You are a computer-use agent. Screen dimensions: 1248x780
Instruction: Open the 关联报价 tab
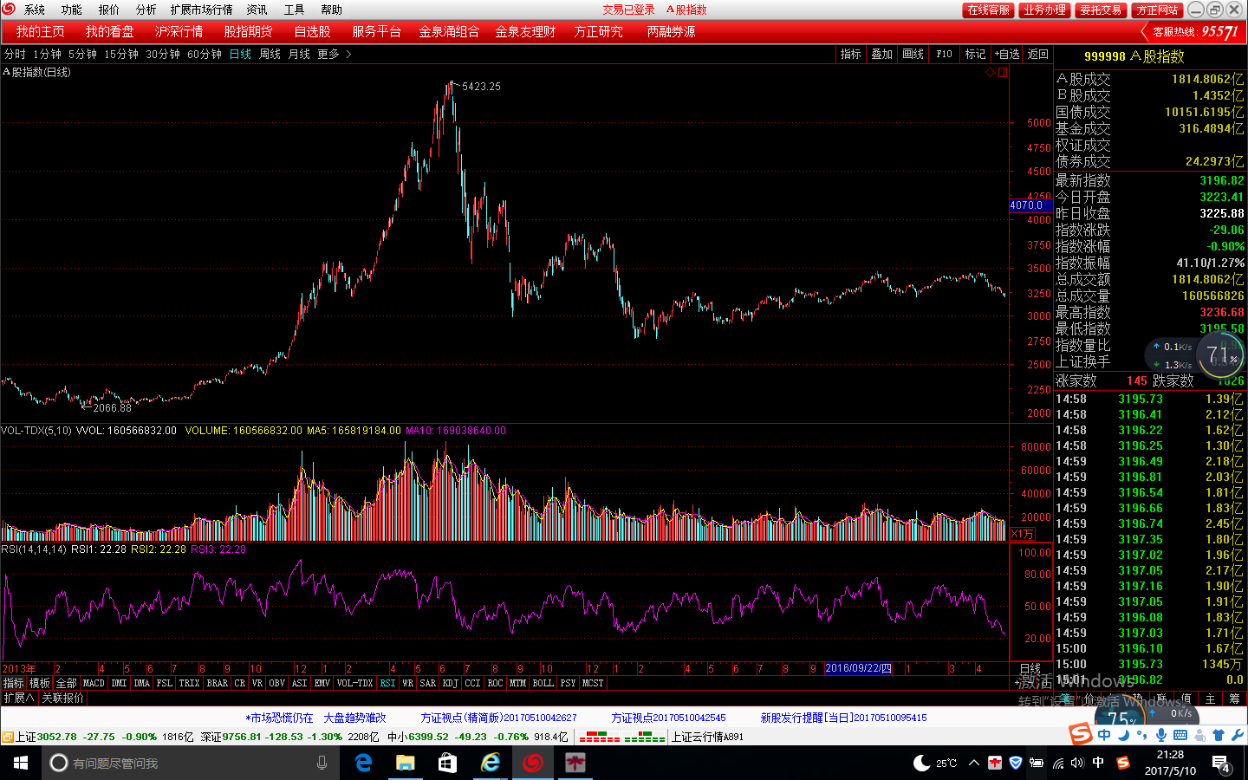point(63,698)
